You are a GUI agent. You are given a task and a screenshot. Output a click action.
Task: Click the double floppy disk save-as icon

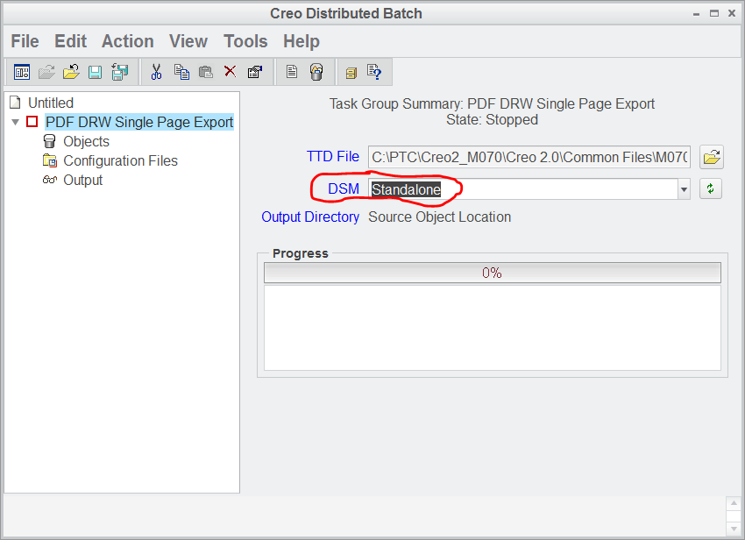(x=120, y=72)
